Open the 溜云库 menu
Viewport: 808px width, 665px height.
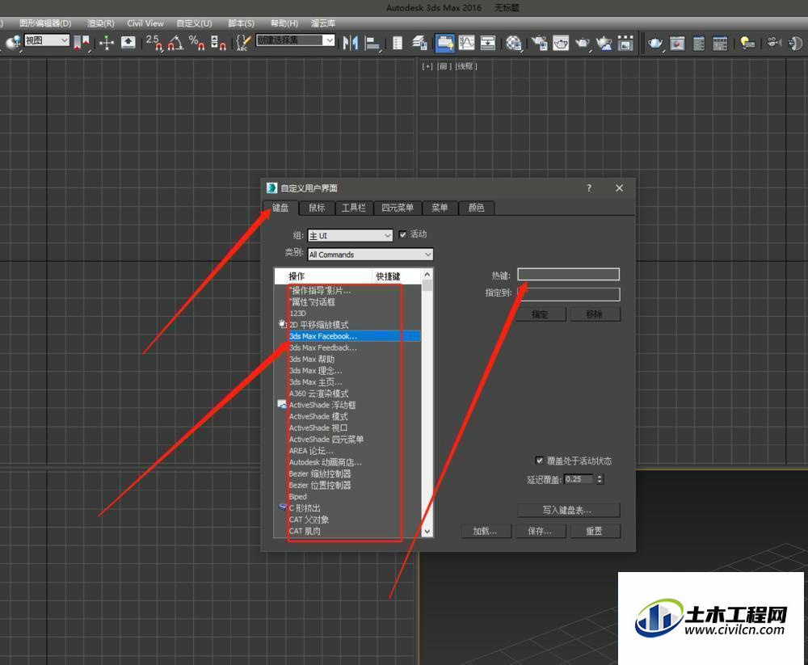point(323,23)
